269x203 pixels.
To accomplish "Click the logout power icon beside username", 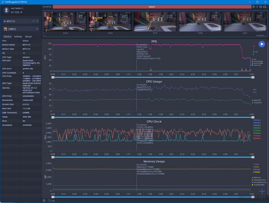I will tap(23, 8).
